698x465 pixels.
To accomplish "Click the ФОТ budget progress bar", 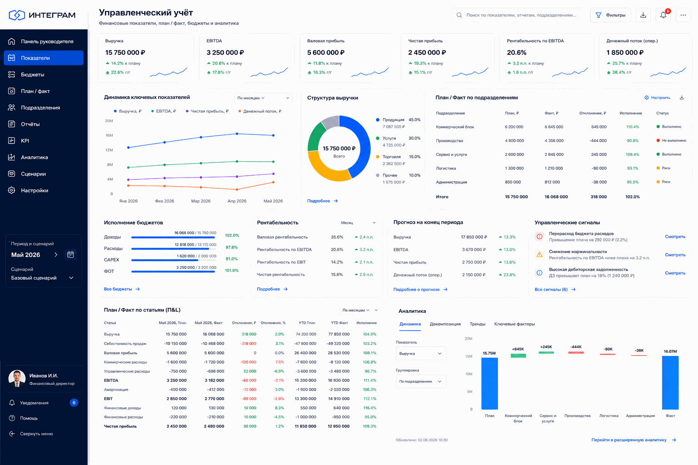I will coord(174,272).
